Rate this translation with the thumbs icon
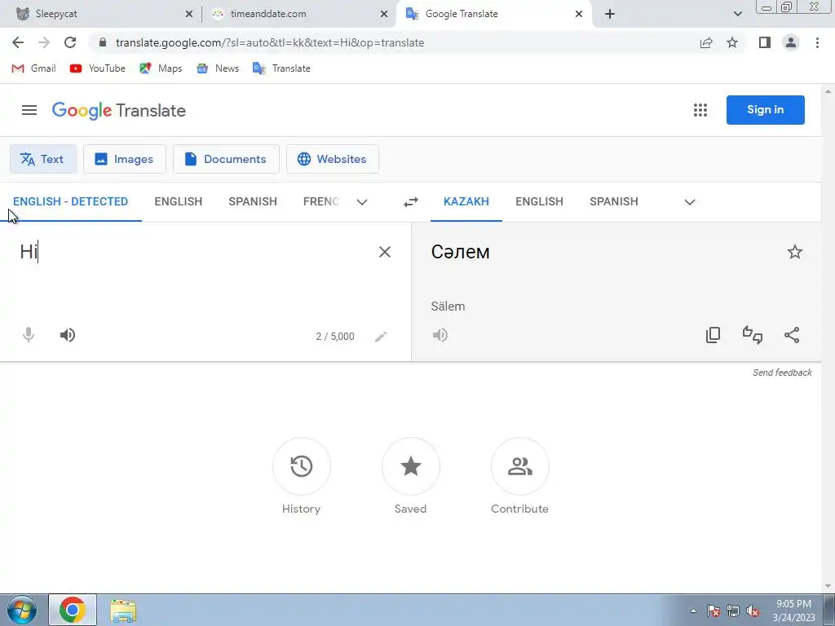The image size is (835, 626). pyautogui.click(x=753, y=335)
